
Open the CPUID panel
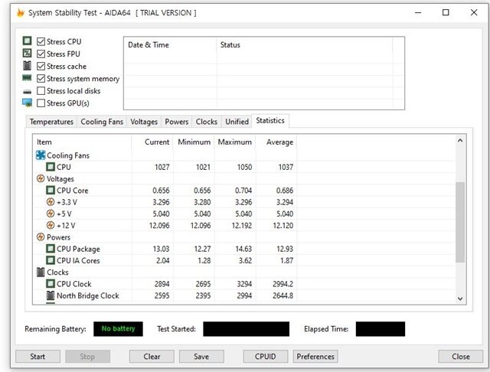(266, 357)
